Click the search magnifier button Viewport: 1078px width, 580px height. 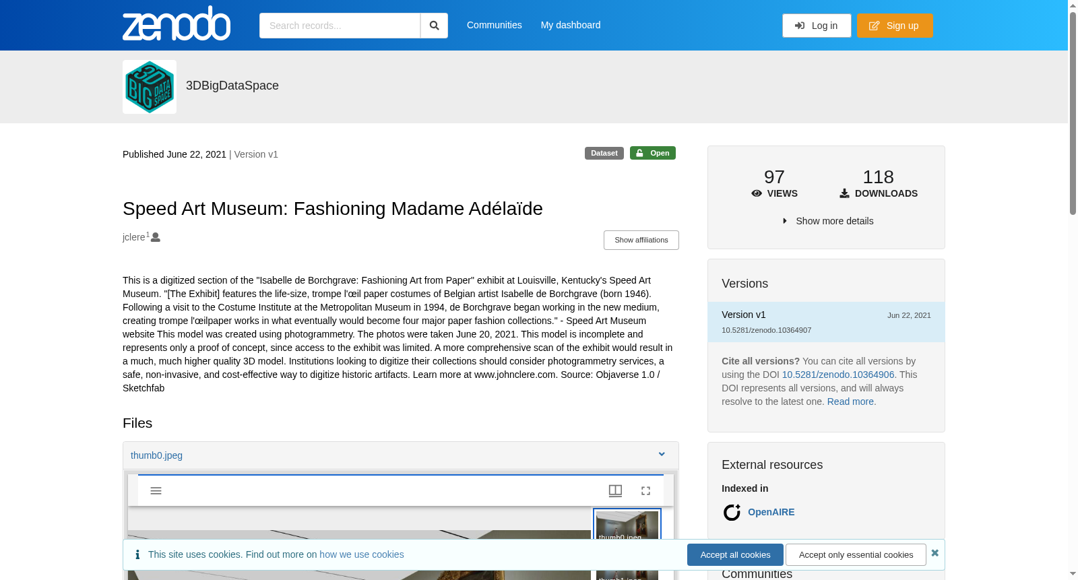click(x=435, y=26)
